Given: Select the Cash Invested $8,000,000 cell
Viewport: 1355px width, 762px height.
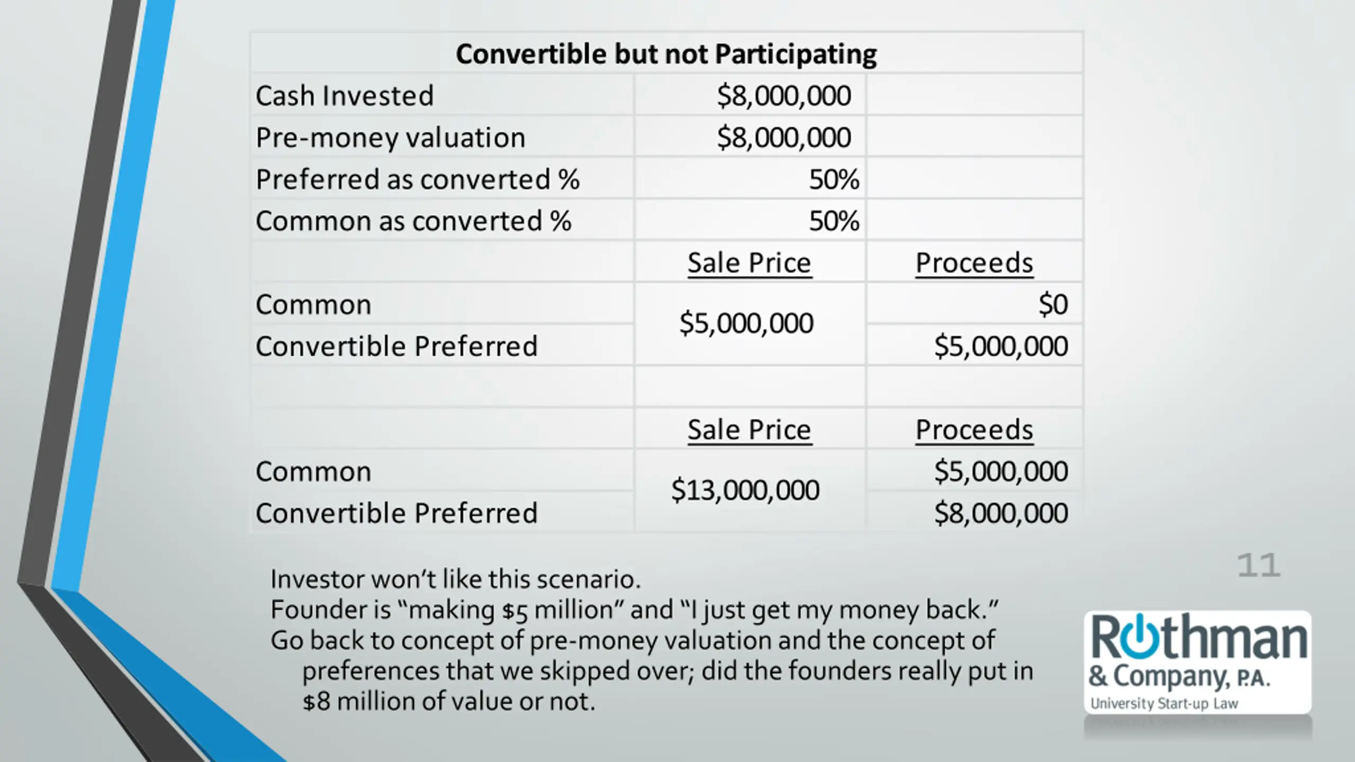Looking at the screenshot, I should (x=749, y=95).
